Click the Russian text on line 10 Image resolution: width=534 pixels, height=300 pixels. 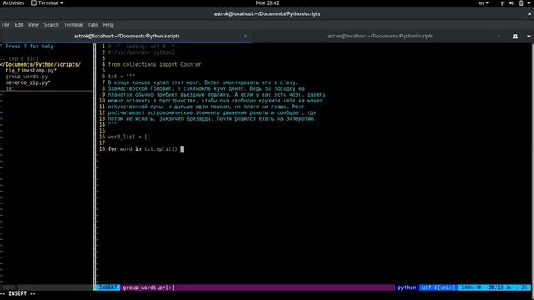click(215, 101)
